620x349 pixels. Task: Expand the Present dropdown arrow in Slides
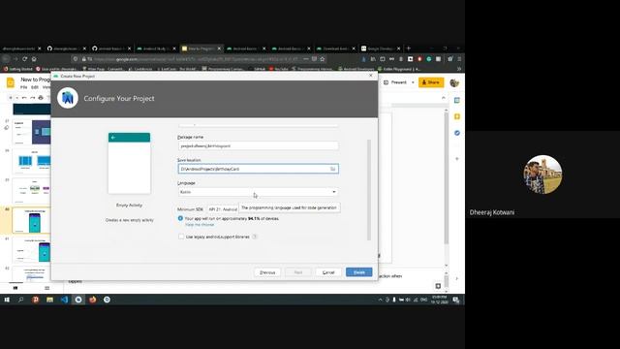(413, 82)
